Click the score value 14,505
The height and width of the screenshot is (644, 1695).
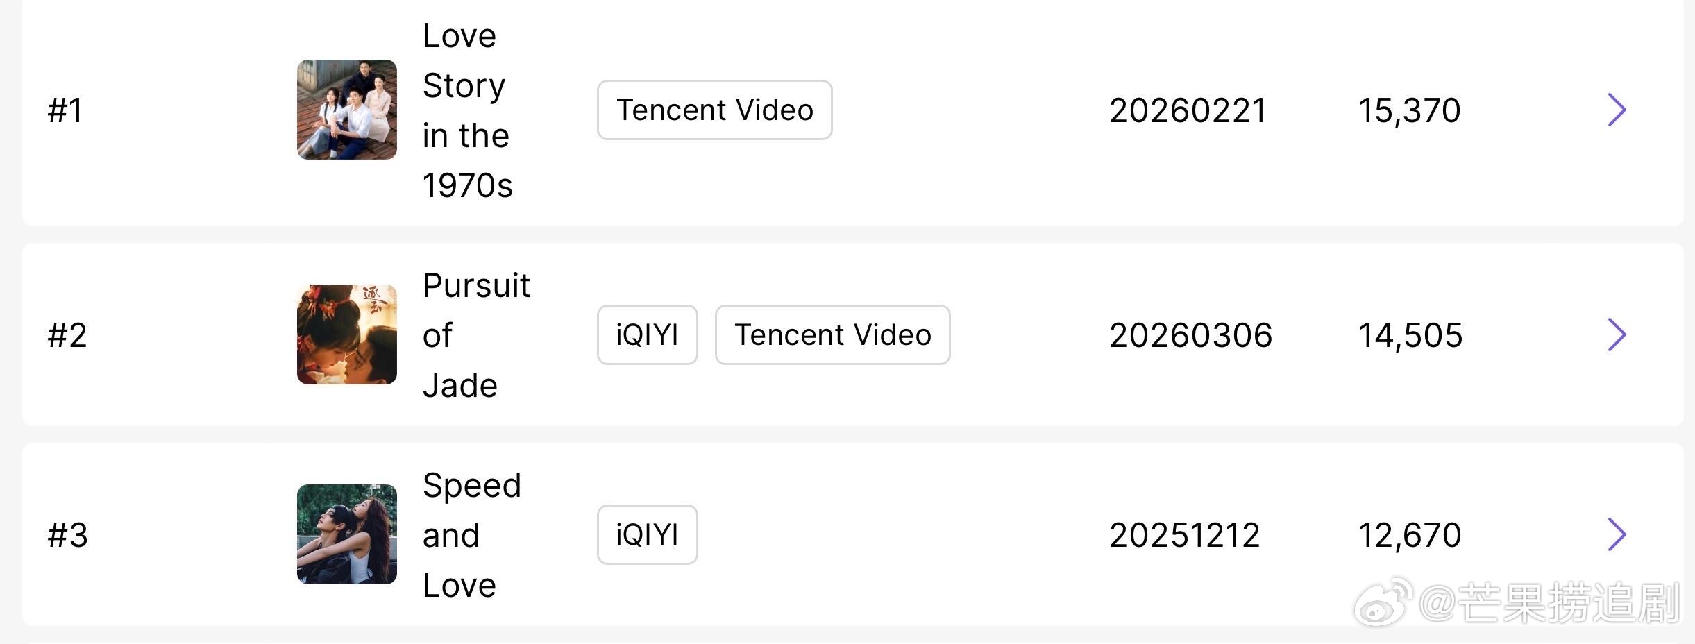tap(1410, 335)
